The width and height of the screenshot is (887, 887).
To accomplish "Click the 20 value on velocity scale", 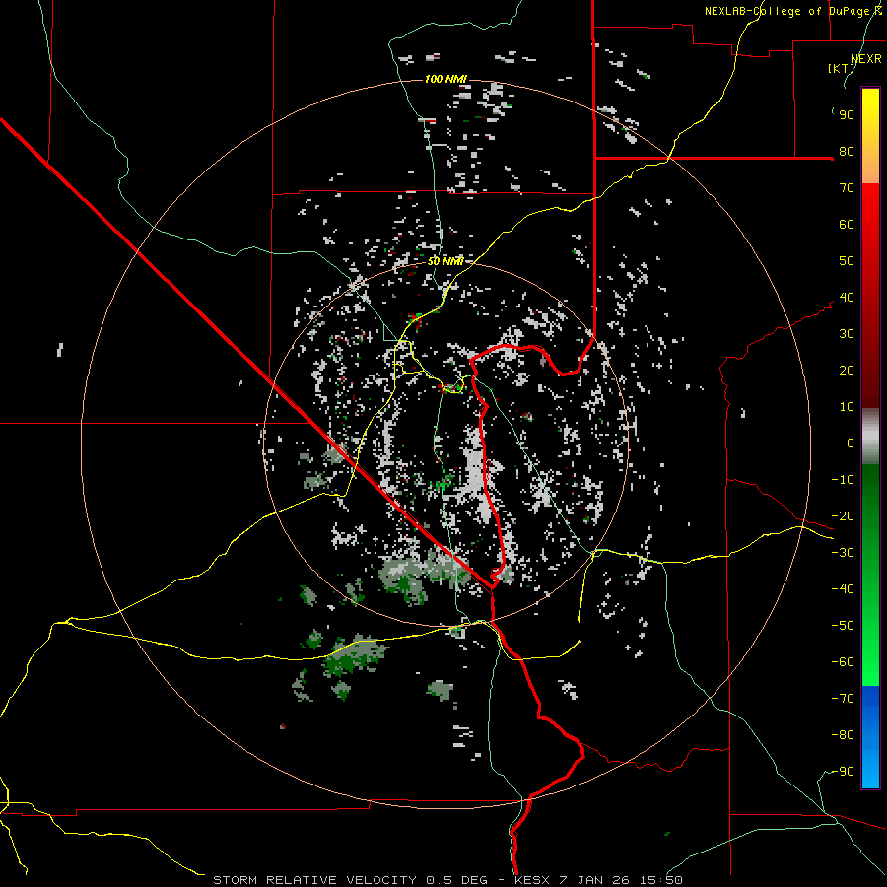I will pyautogui.click(x=847, y=371).
